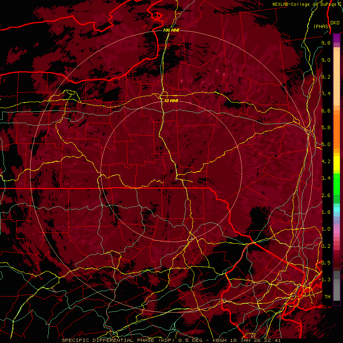Click the 9.8 value on the scale
The width and height of the screenshot is (343, 343).
(326, 43)
